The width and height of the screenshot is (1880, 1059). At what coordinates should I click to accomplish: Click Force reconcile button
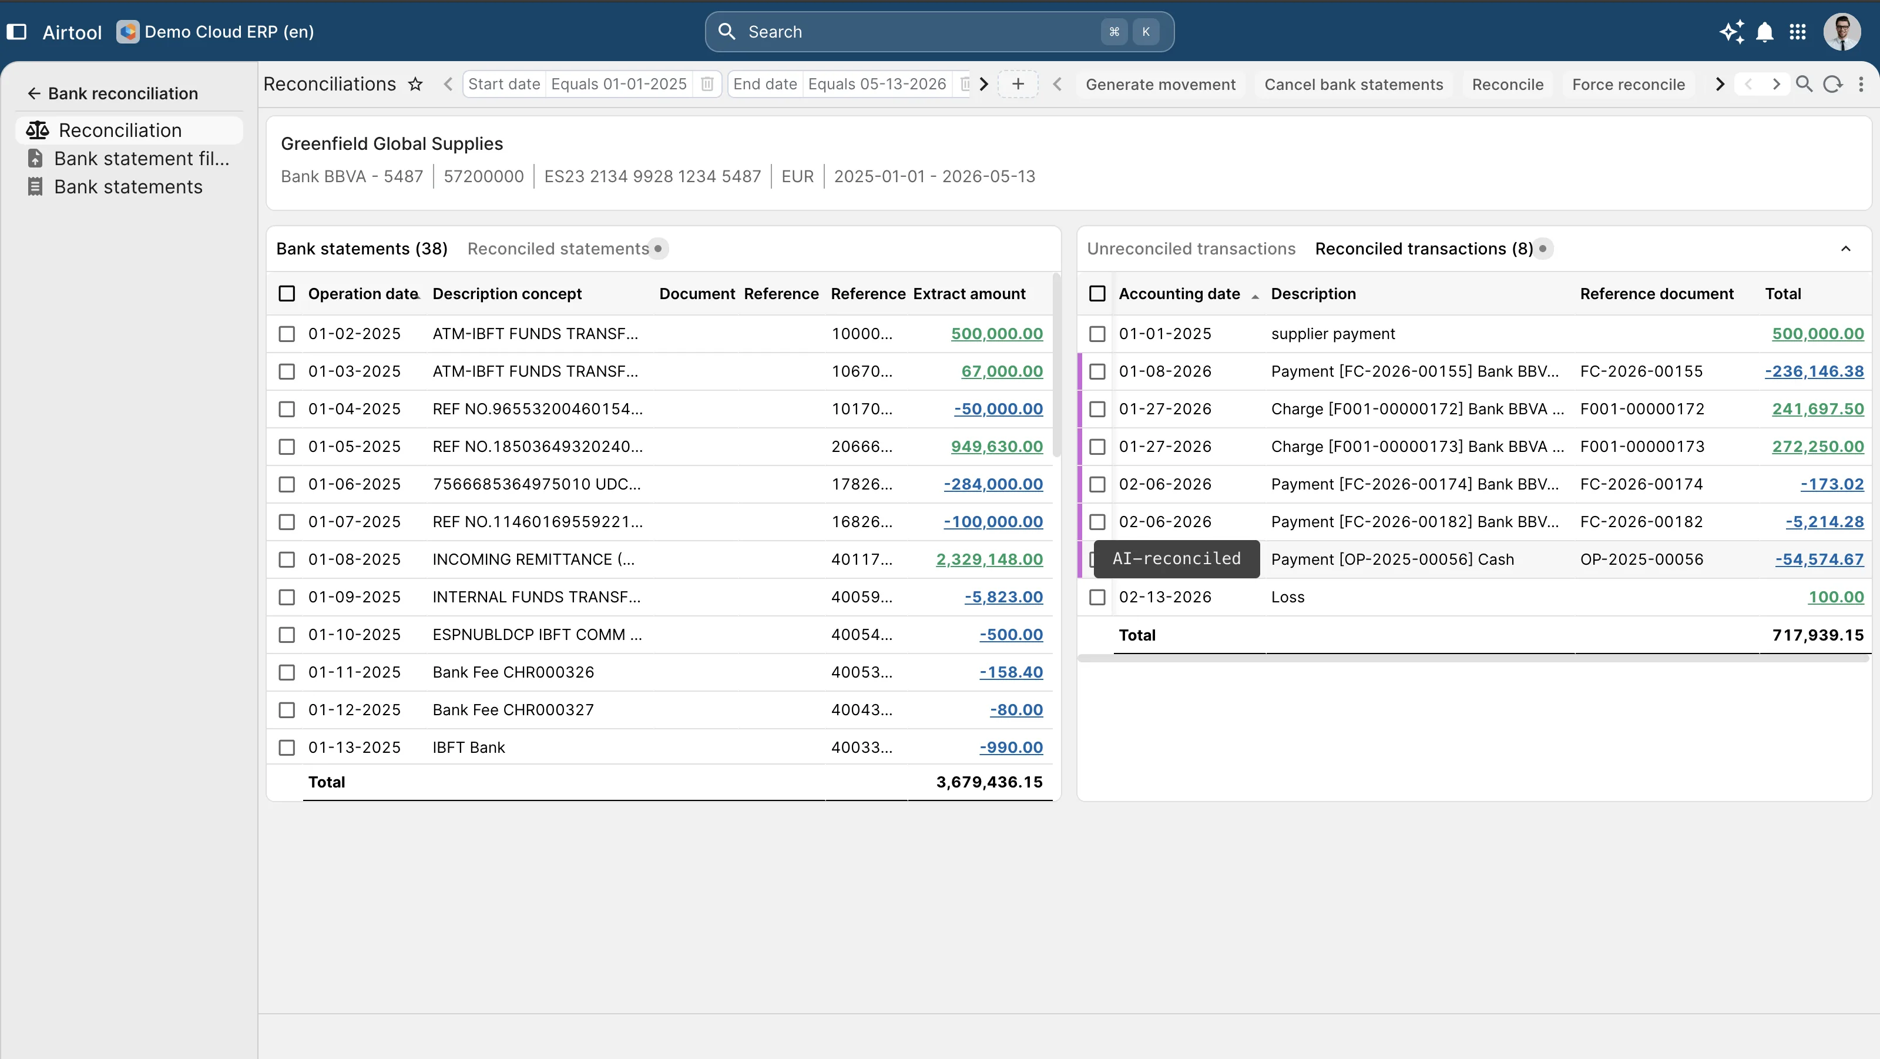pyautogui.click(x=1628, y=84)
